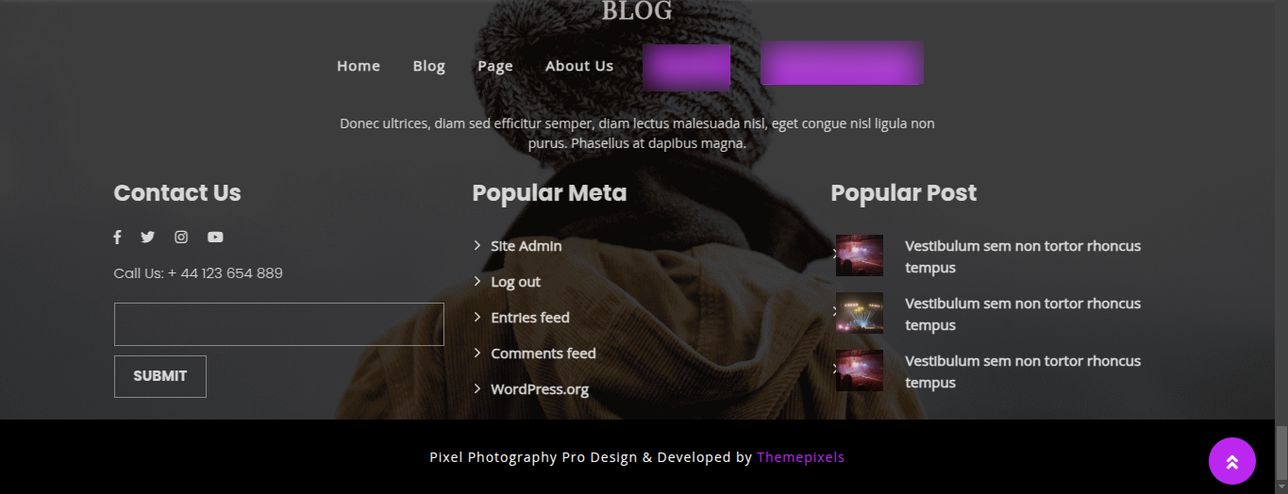The height and width of the screenshot is (494, 1288).
Task: Open the YouTube social icon
Action: [215, 238]
